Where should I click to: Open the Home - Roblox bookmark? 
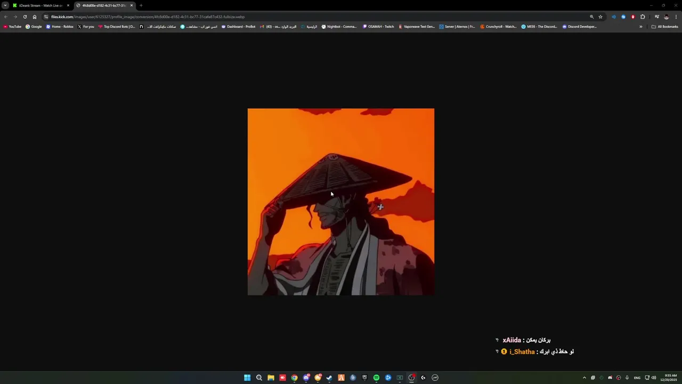pyautogui.click(x=60, y=27)
